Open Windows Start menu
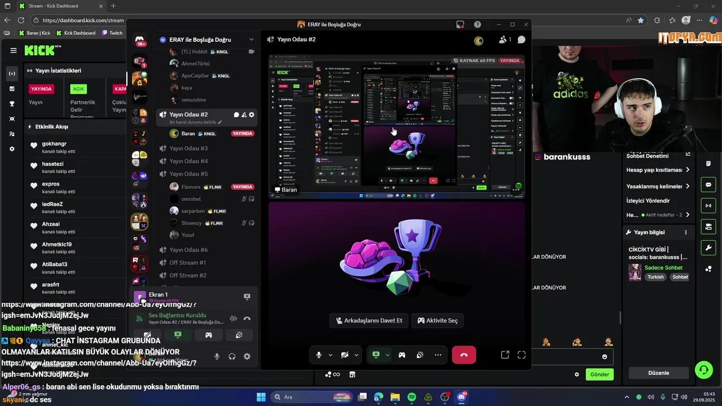722x406 pixels. coord(261,397)
